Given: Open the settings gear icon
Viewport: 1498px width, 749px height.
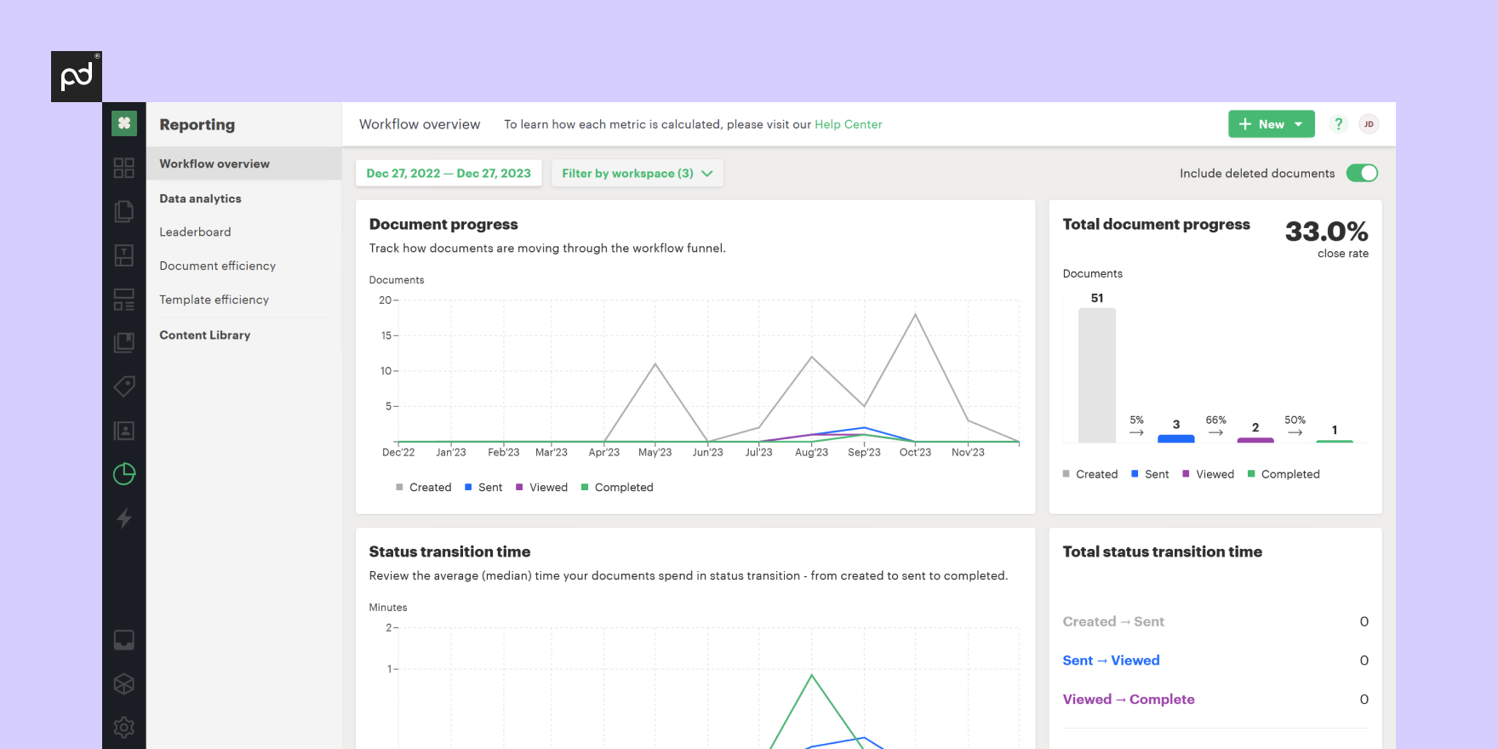Looking at the screenshot, I should 124,727.
